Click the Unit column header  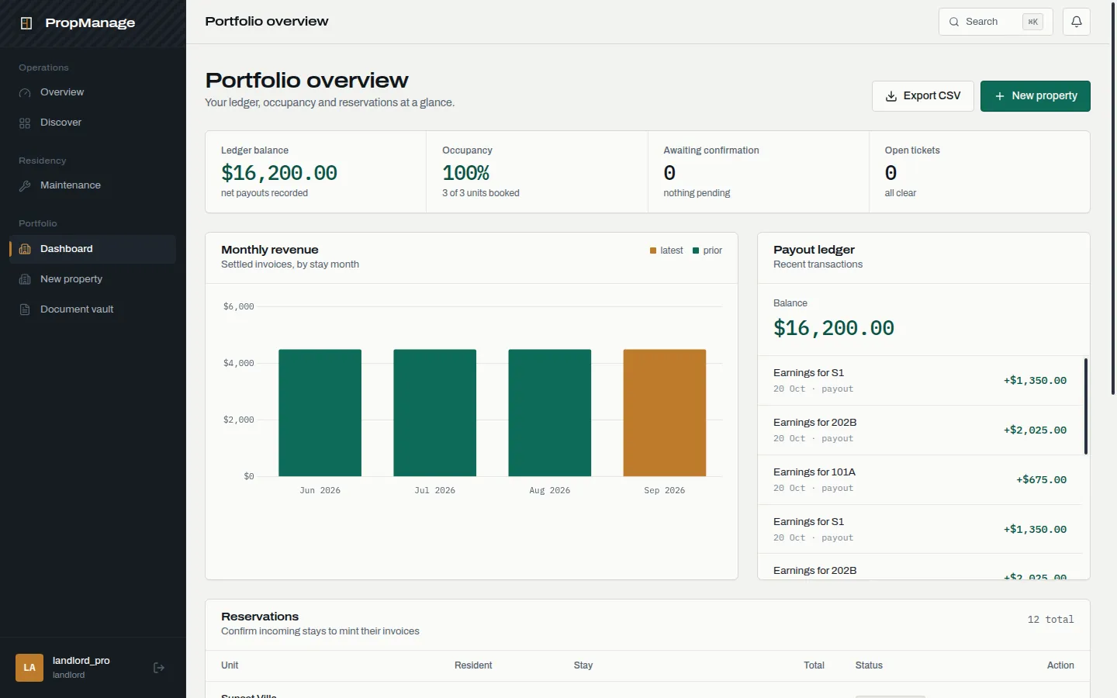pyautogui.click(x=230, y=665)
